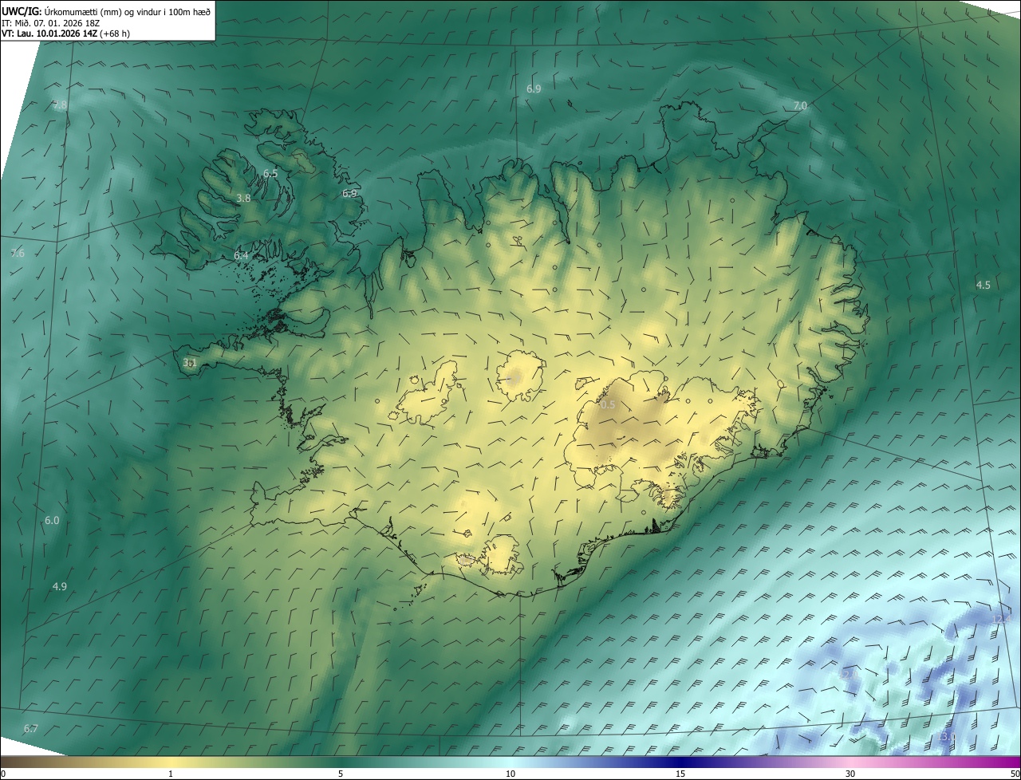Click the 3.1 label on Snæfellsnes tip
1021x780 pixels.
(x=189, y=363)
